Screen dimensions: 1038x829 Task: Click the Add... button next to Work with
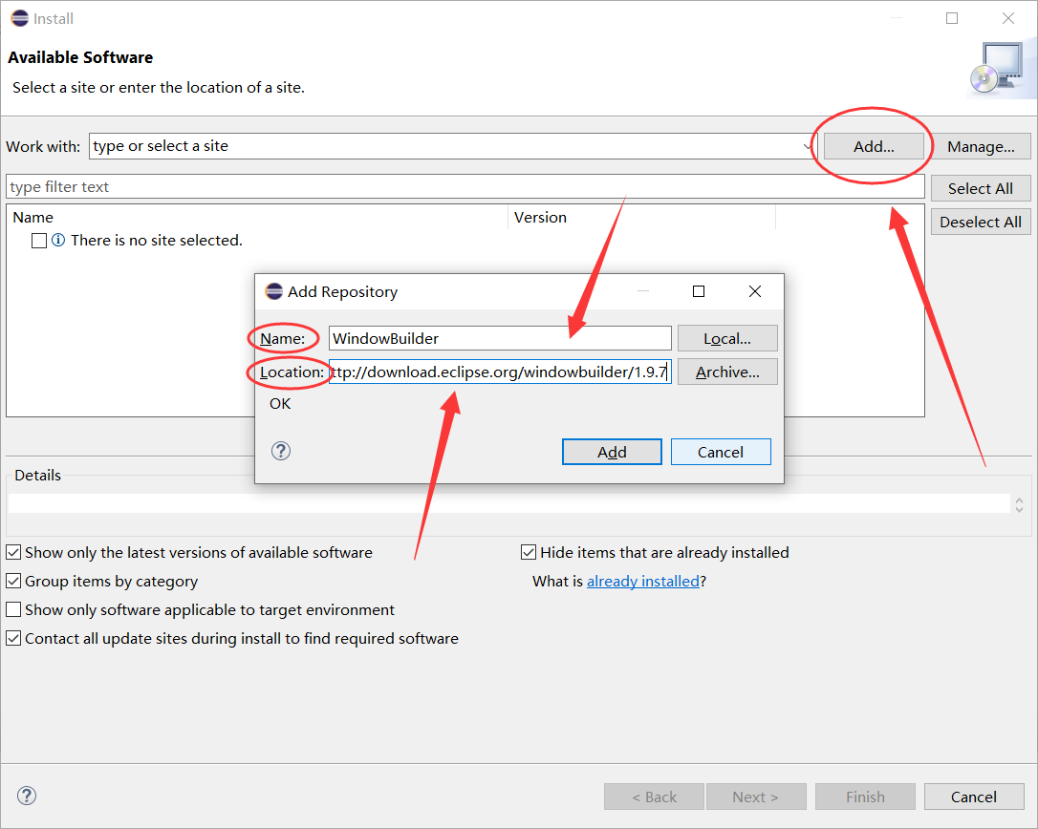(874, 146)
